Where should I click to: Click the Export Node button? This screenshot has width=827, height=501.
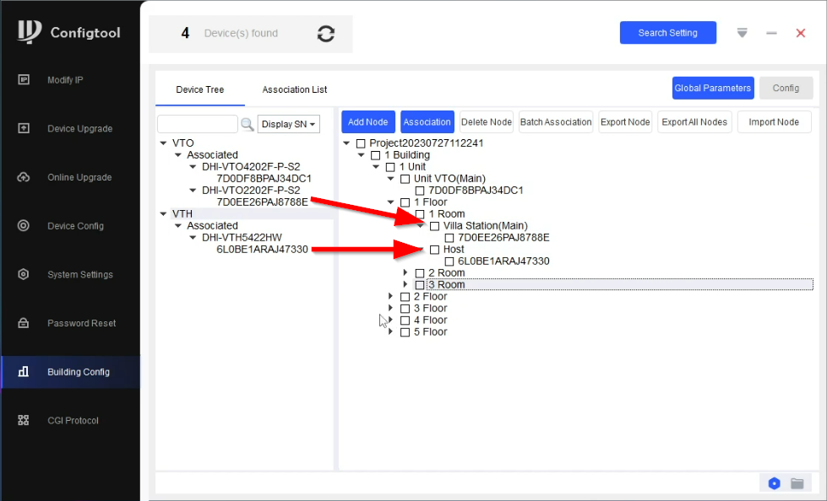click(625, 121)
